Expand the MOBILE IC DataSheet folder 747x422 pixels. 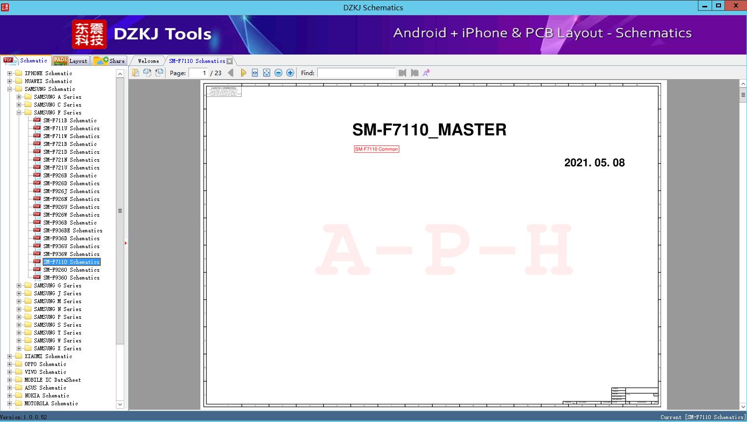(x=9, y=380)
